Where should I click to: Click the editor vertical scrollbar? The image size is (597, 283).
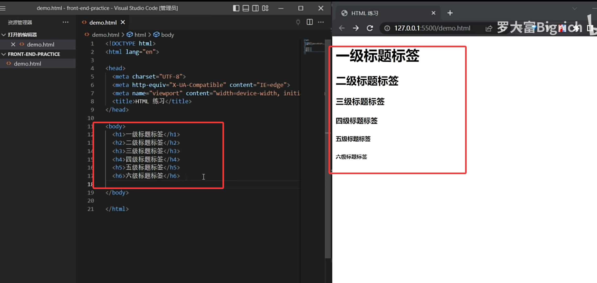pos(327,149)
